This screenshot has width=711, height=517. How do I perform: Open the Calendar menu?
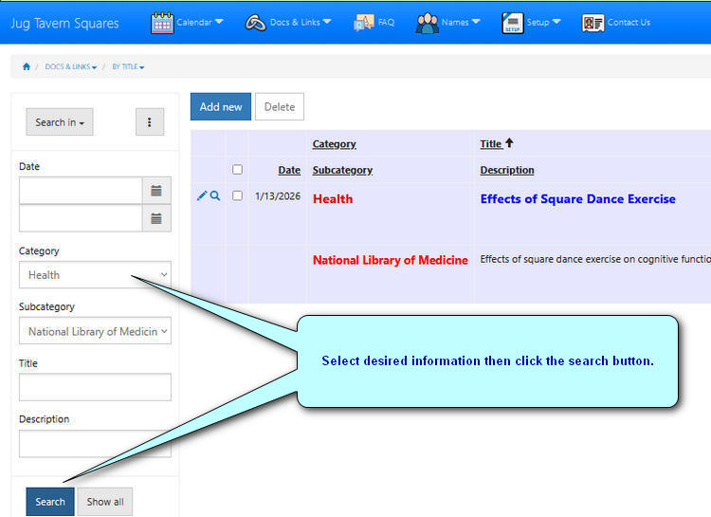(188, 23)
